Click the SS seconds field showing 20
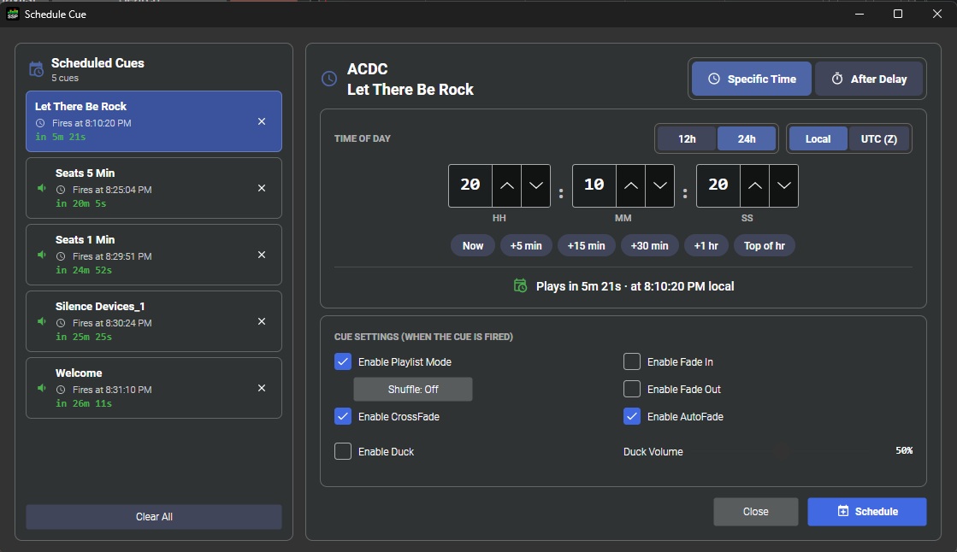The width and height of the screenshot is (957, 552). tap(718, 185)
